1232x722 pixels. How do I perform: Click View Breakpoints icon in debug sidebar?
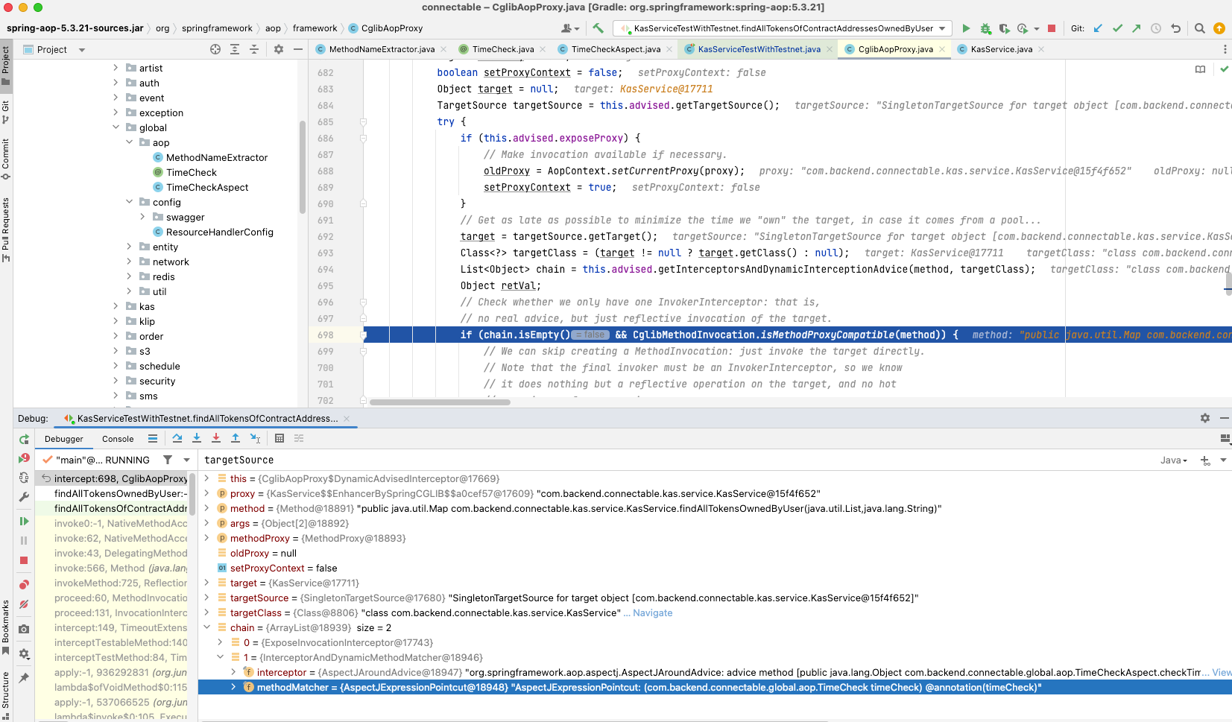click(24, 585)
